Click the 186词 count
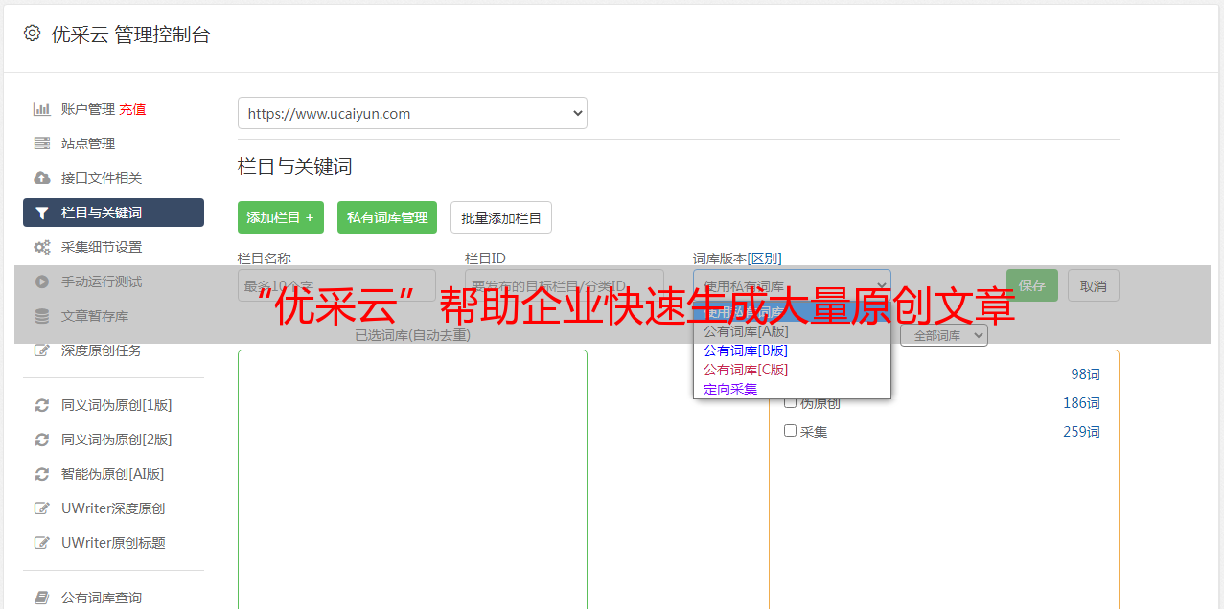The width and height of the screenshot is (1224, 609). pyautogui.click(x=1081, y=403)
